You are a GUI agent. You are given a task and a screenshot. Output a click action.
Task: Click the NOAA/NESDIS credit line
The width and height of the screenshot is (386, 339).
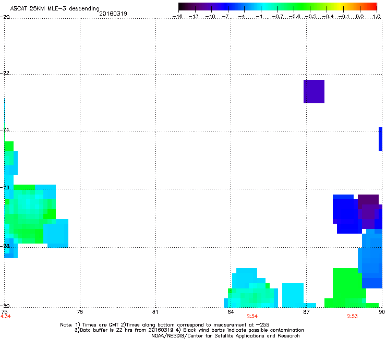pos(225,336)
